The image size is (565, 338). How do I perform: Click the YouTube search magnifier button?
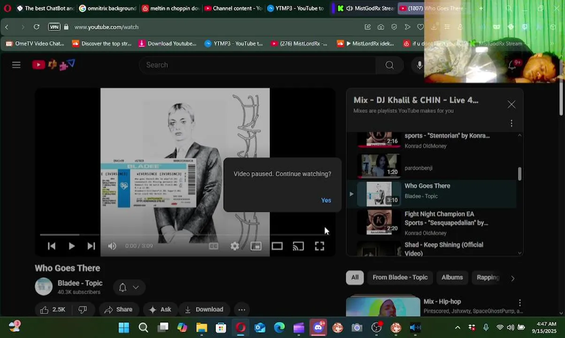coord(389,65)
